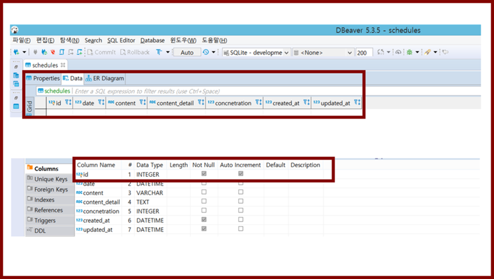Close the schedules editor tab
This screenshot has width=494, height=279.
pyautogui.click(x=62, y=65)
